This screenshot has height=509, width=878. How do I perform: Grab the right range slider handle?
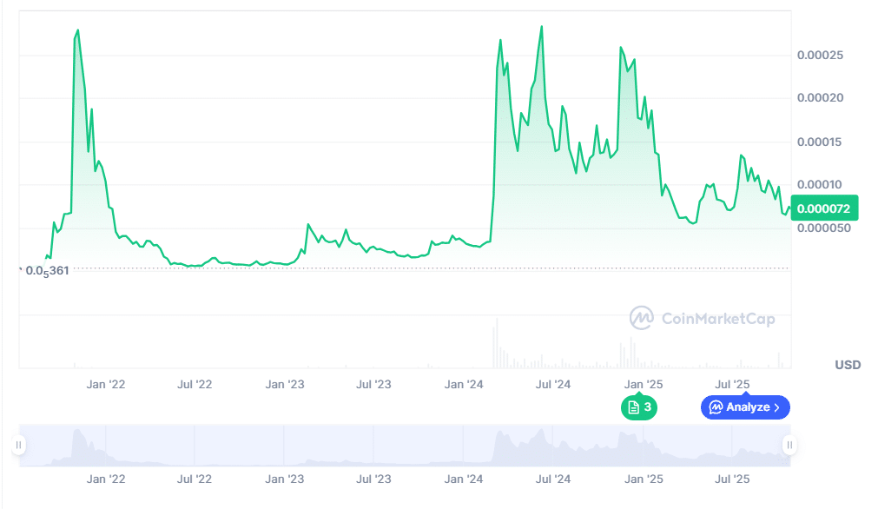[x=789, y=445]
